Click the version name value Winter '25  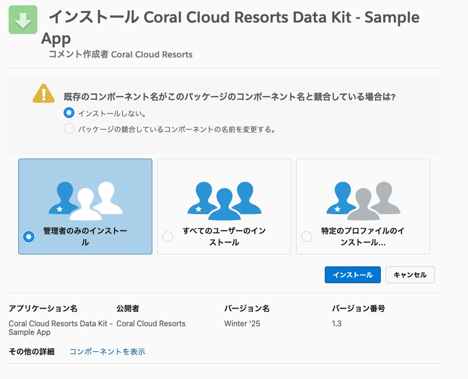242,323
